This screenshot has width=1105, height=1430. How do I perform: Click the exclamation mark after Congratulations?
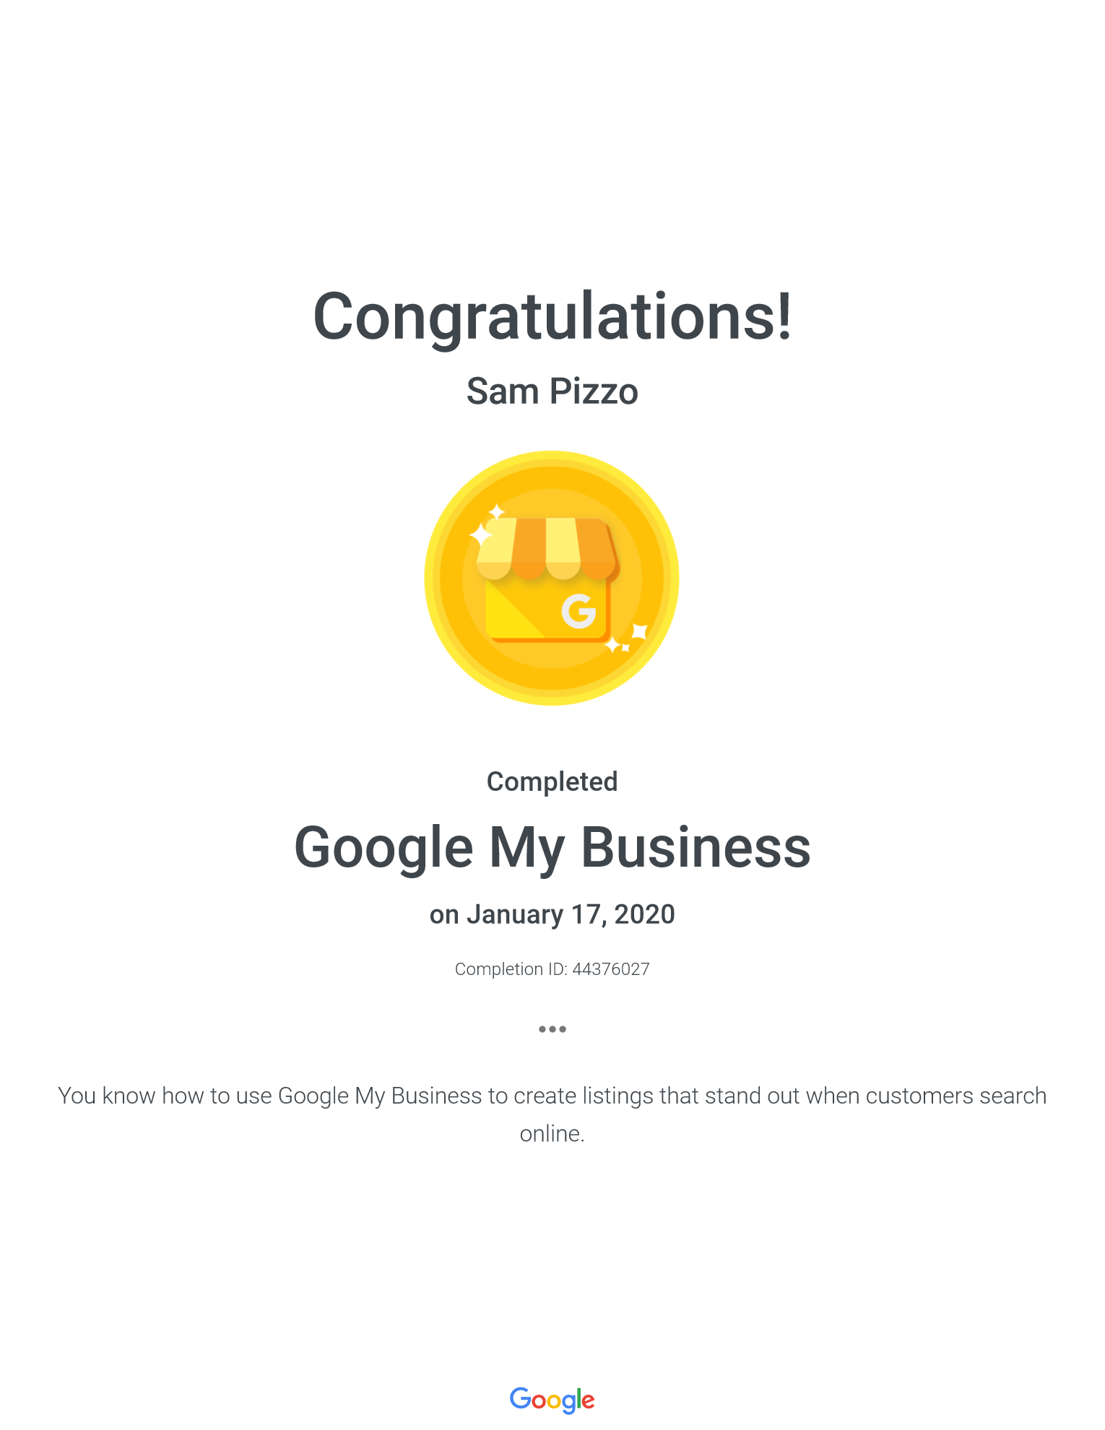(784, 317)
